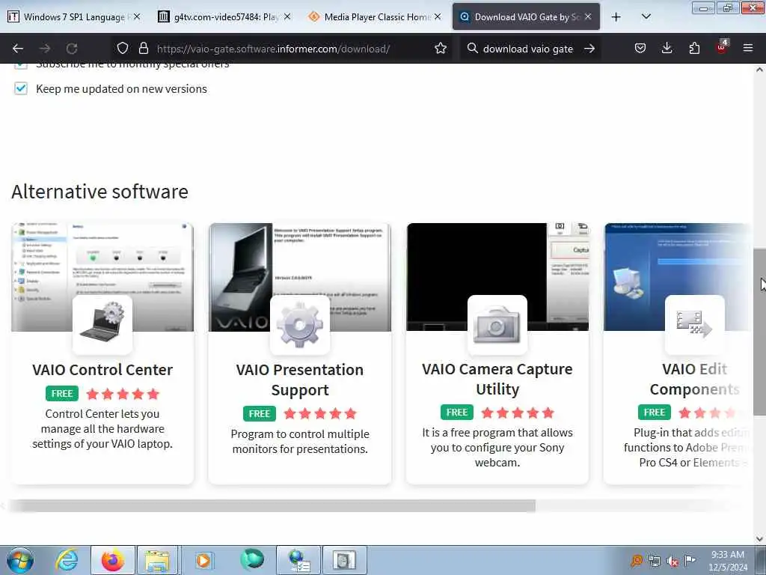Click VAIO Presentation Support gear icon
Image resolution: width=766 pixels, height=575 pixels.
(300, 324)
